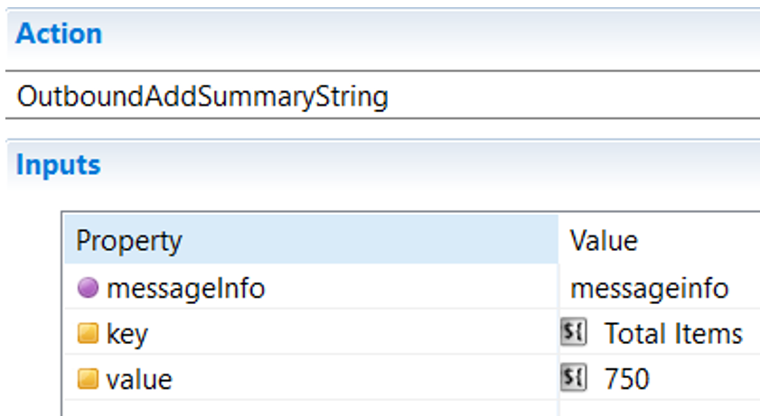Collapse the Inputs section header
The width and height of the screenshot is (760, 416).
[383, 165]
